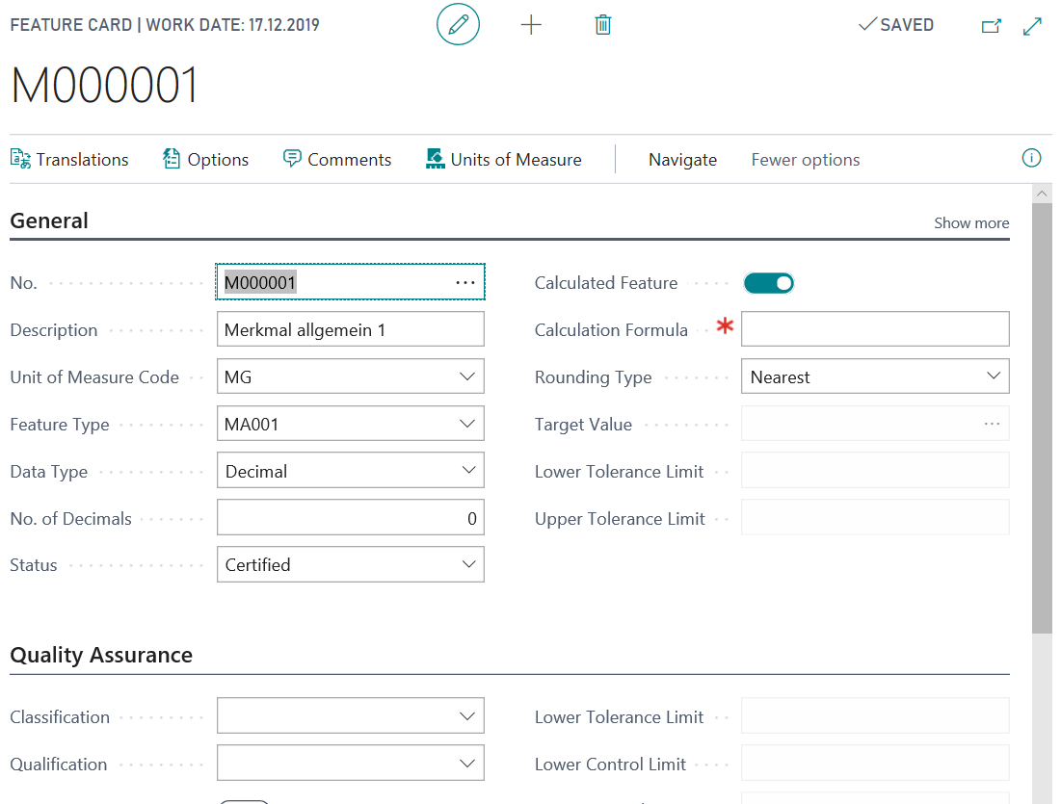Open the Rounding Type dropdown

(994, 376)
